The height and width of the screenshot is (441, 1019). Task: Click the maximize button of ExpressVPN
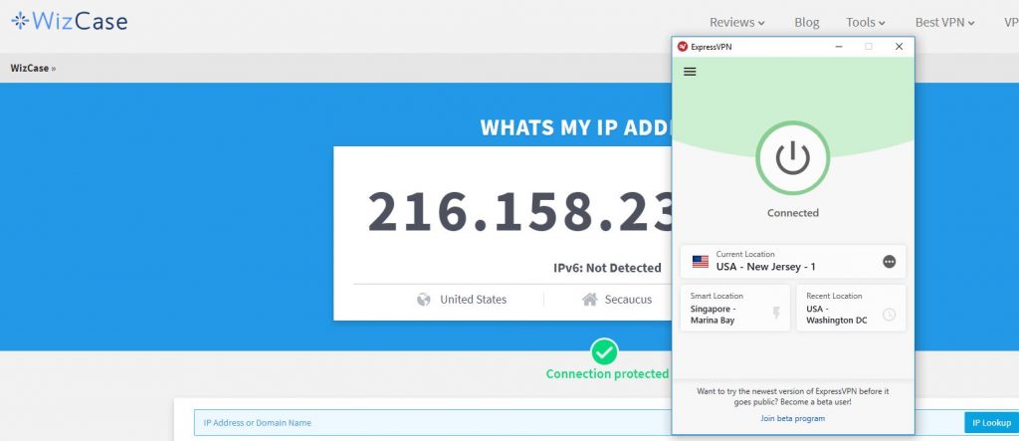pyautogui.click(x=869, y=47)
